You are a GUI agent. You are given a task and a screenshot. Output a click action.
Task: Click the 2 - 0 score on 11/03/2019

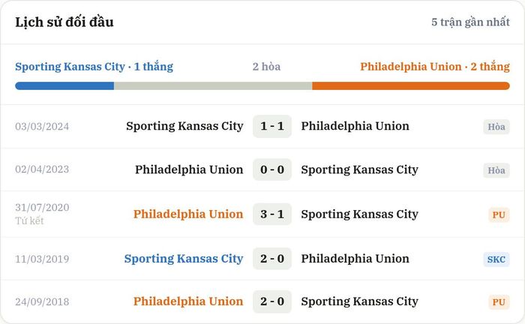click(x=272, y=259)
